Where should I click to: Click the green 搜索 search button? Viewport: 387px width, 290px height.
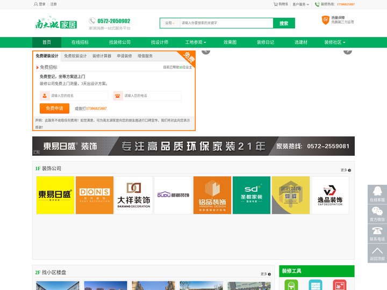(x=284, y=23)
